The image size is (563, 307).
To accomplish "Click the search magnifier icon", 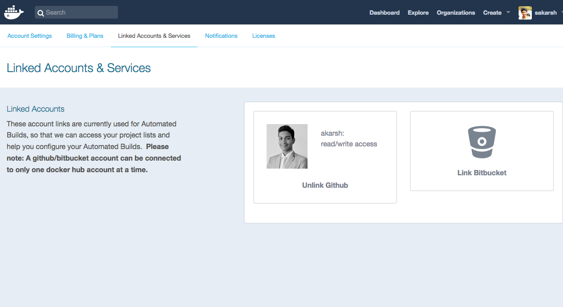I will coord(41,13).
